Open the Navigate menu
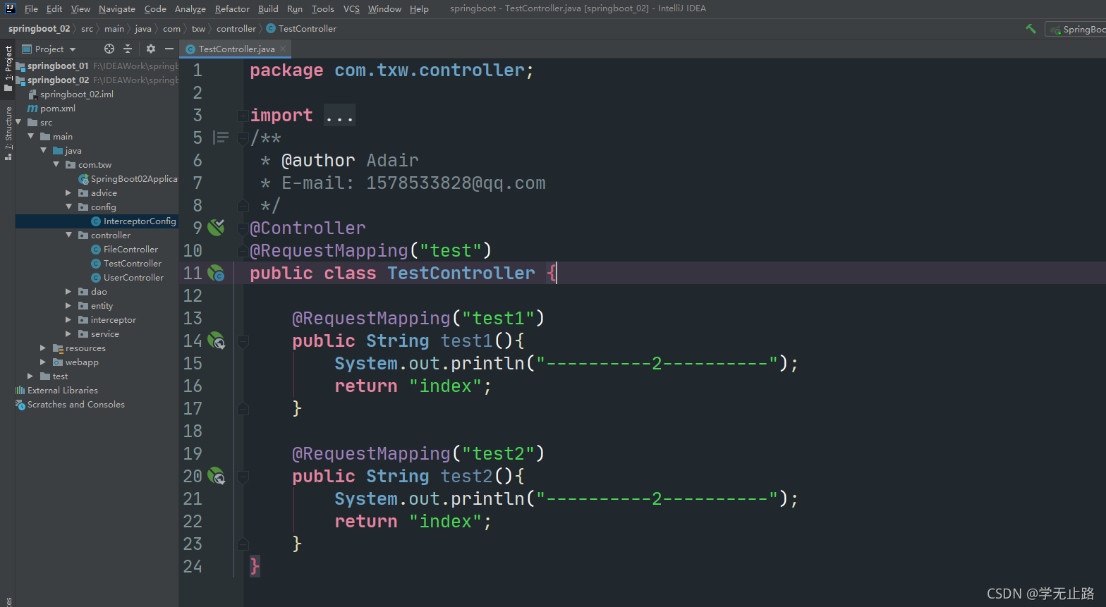The image size is (1106, 607). pyautogui.click(x=117, y=8)
